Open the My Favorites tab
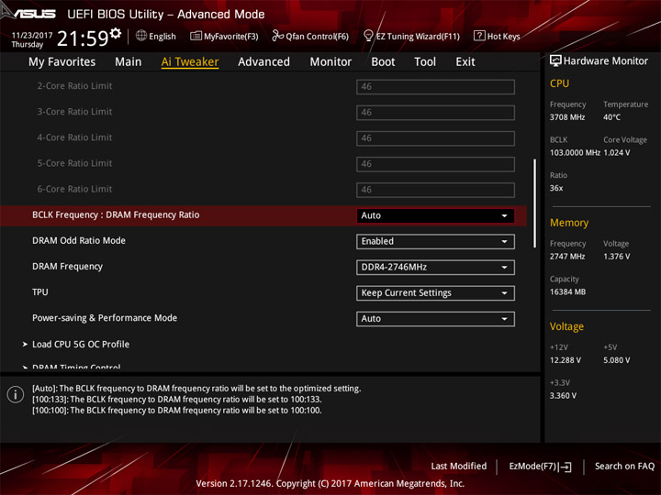 point(62,62)
